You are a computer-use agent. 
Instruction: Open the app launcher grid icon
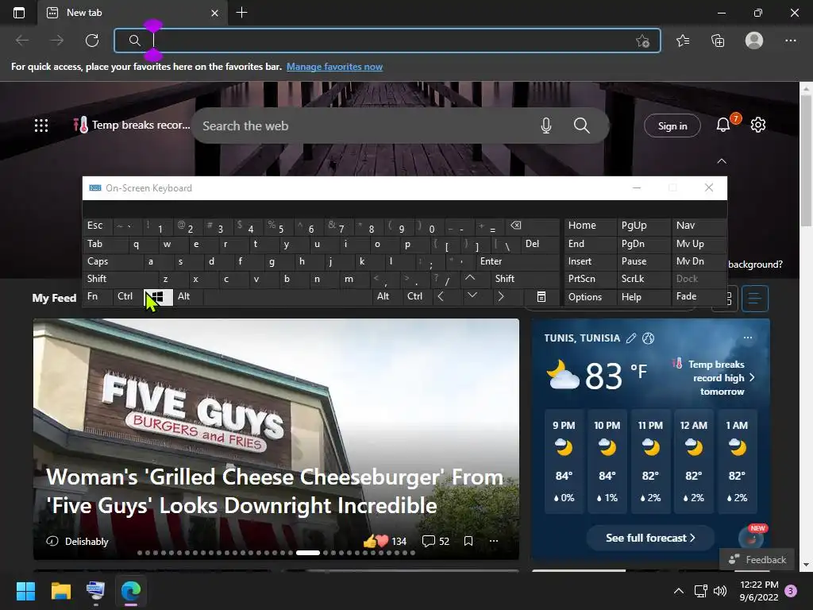tap(41, 125)
